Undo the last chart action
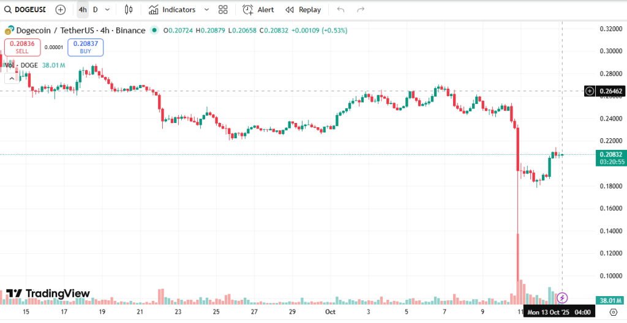627x323 pixels. pos(340,10)
